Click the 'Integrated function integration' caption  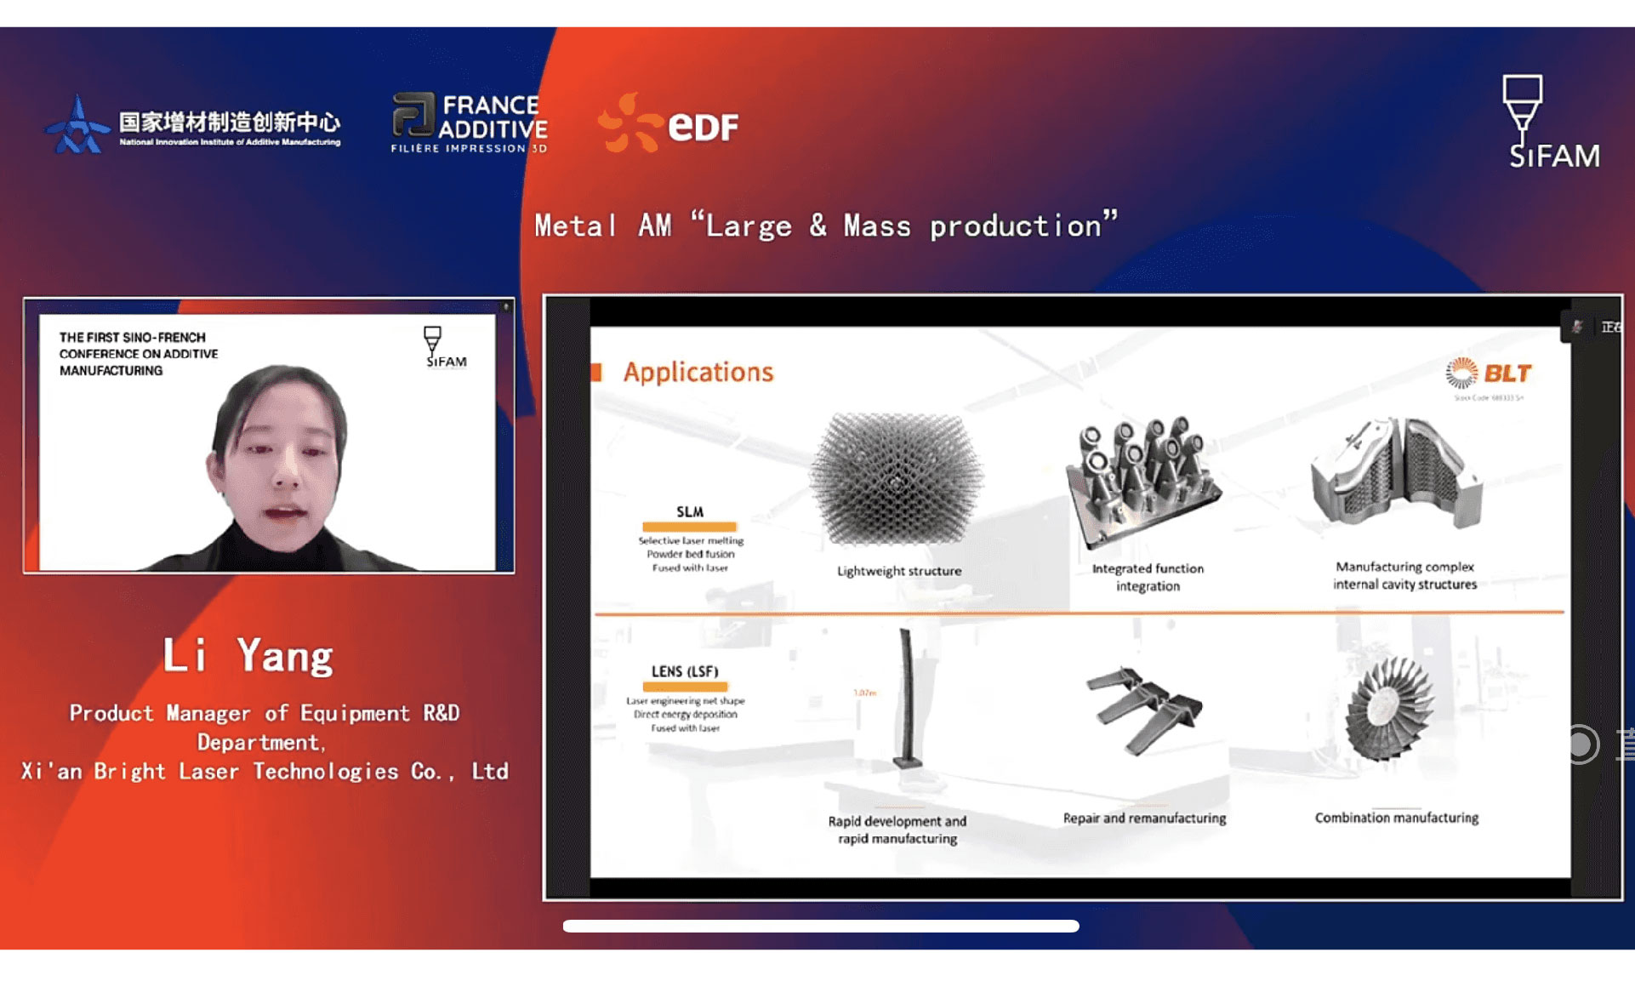[x=1148, y=577]
